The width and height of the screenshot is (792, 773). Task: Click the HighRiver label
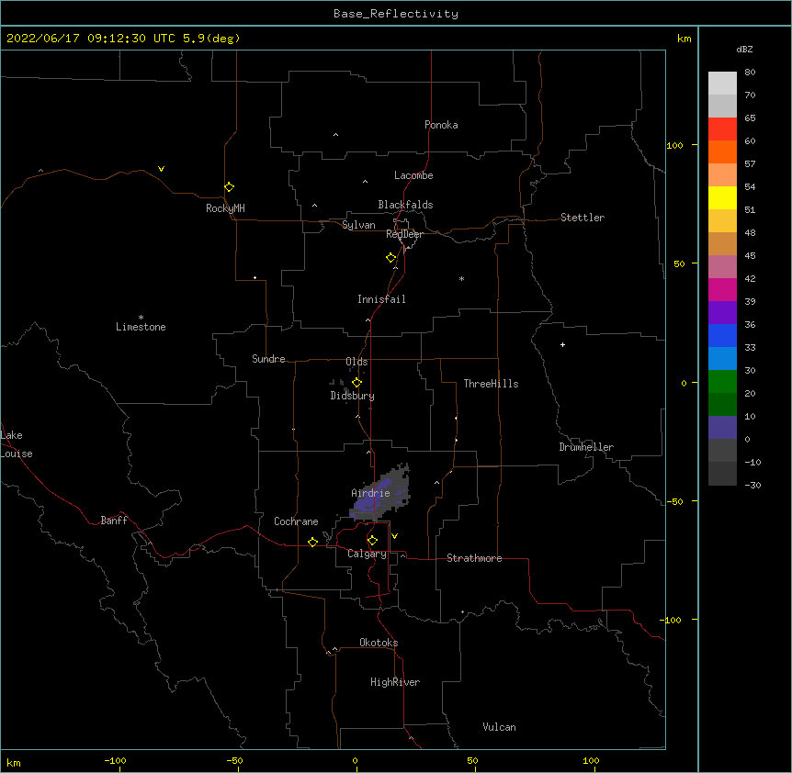(x=395, y=682)
